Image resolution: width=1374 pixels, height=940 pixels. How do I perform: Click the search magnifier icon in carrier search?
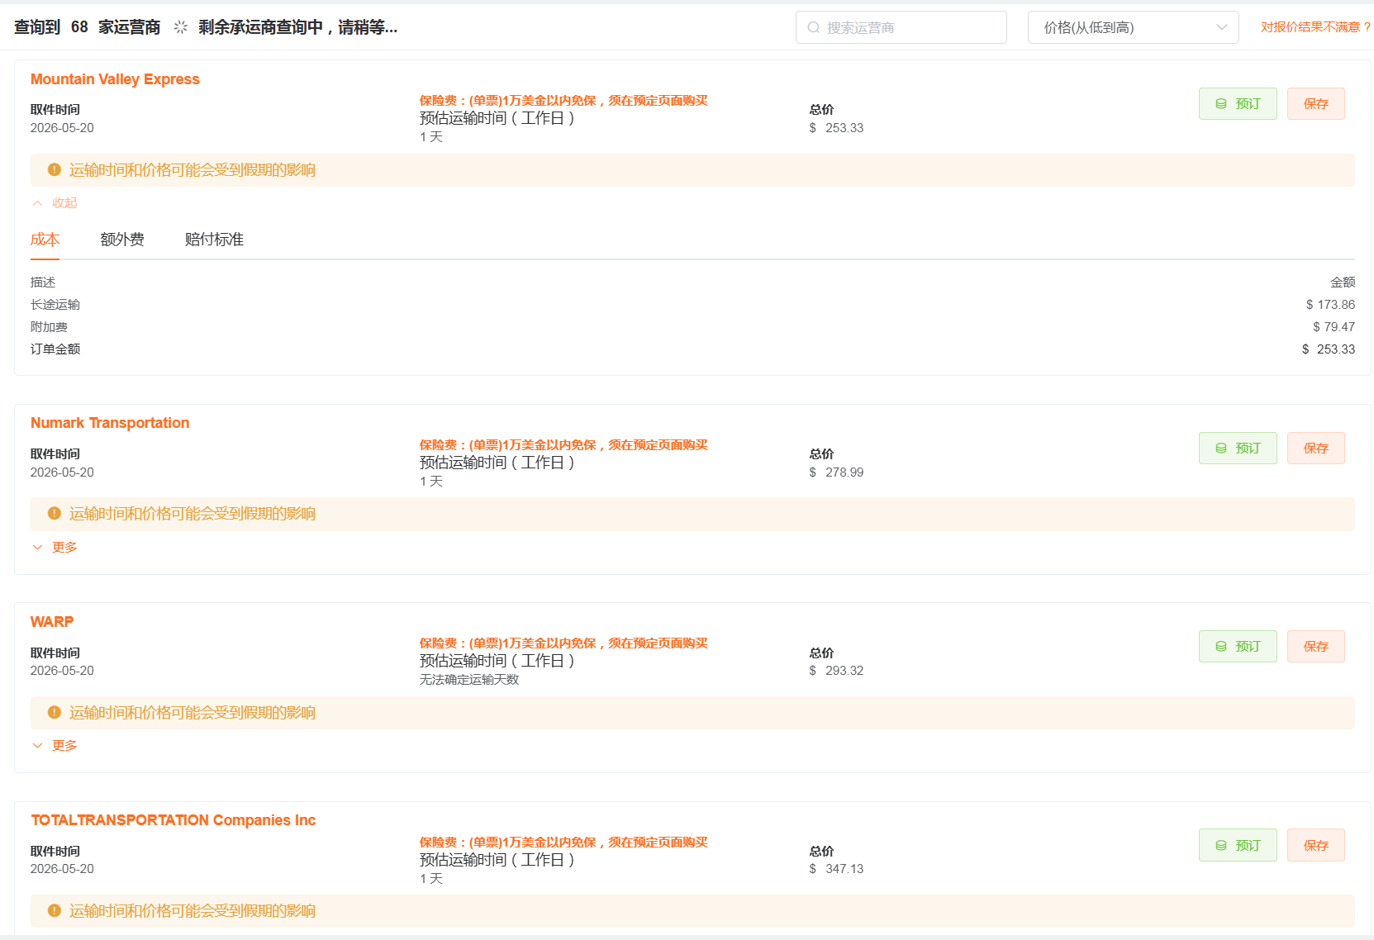814,27
